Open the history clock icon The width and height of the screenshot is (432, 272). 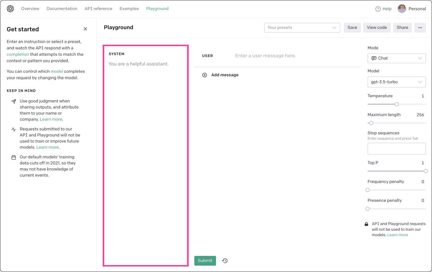(225, 260)
